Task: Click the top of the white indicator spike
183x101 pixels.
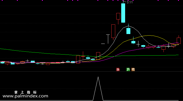Action: [x=98, y=77]
